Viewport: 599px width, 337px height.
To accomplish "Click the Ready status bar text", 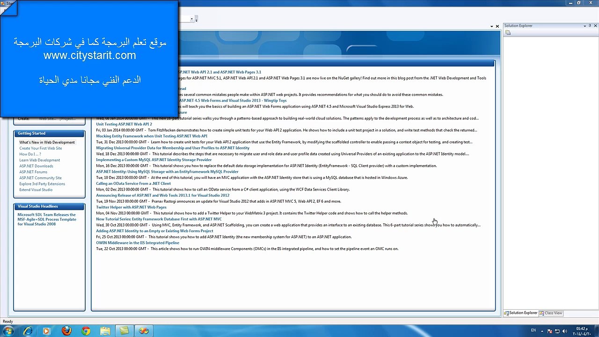I will coord(8,322).
